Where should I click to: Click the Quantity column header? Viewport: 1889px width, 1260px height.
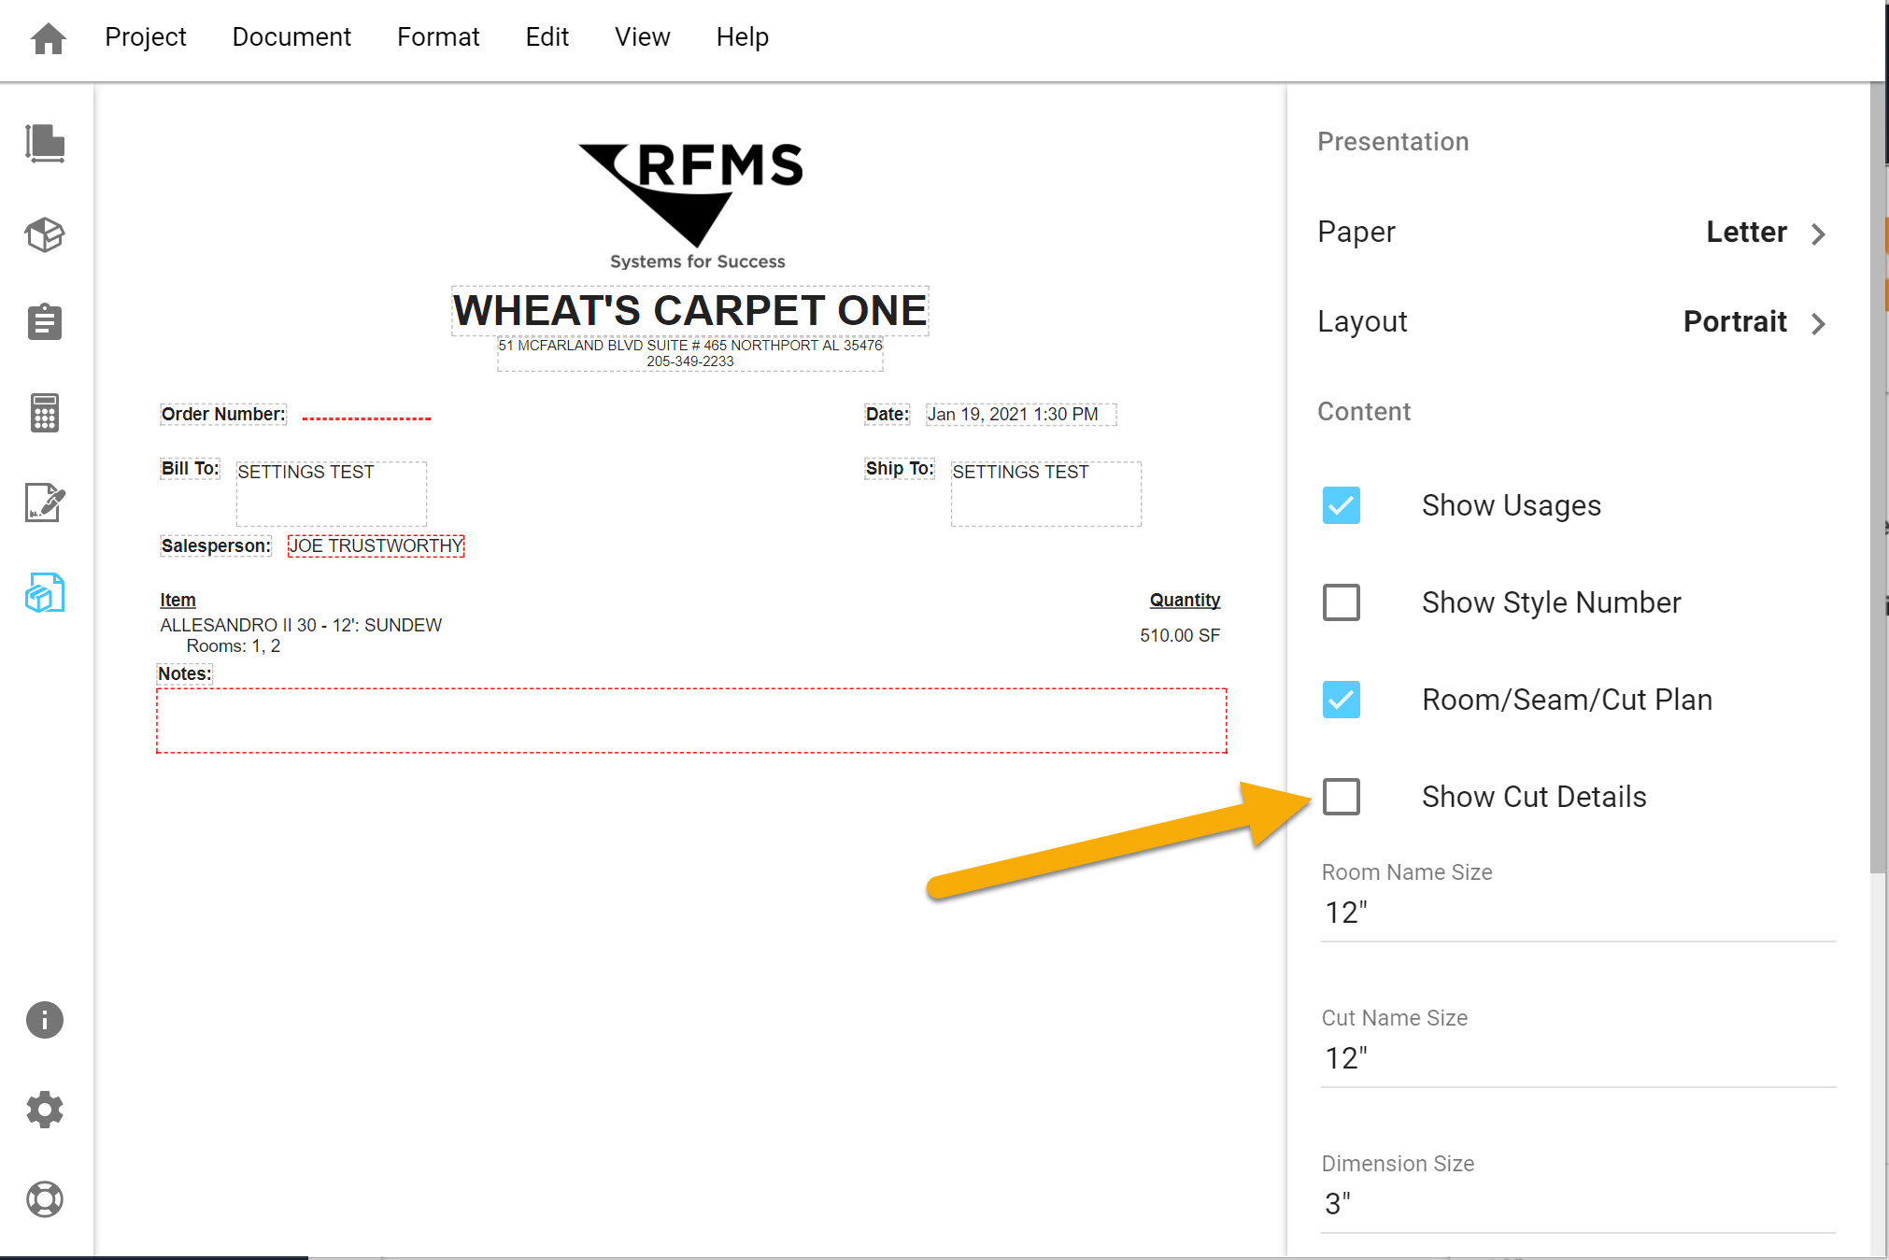pos(1185,600)
